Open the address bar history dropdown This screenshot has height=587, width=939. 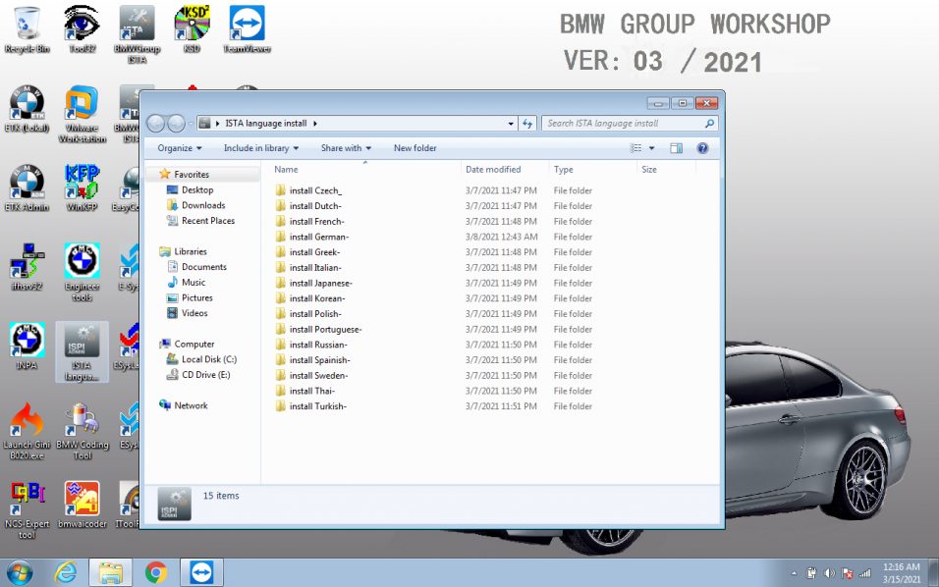[510, 124]
